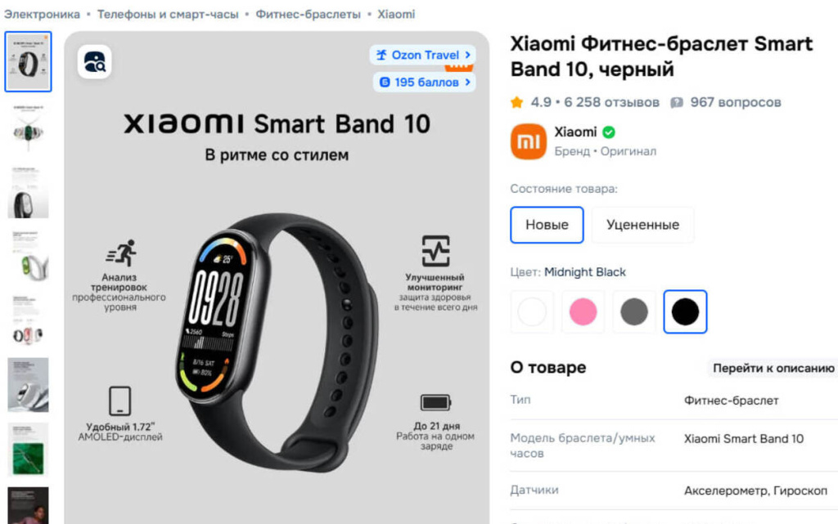The image size is (838, 524).
Task: Click the Ozon Travel airplane icon
Action: (x=381, y=55)
